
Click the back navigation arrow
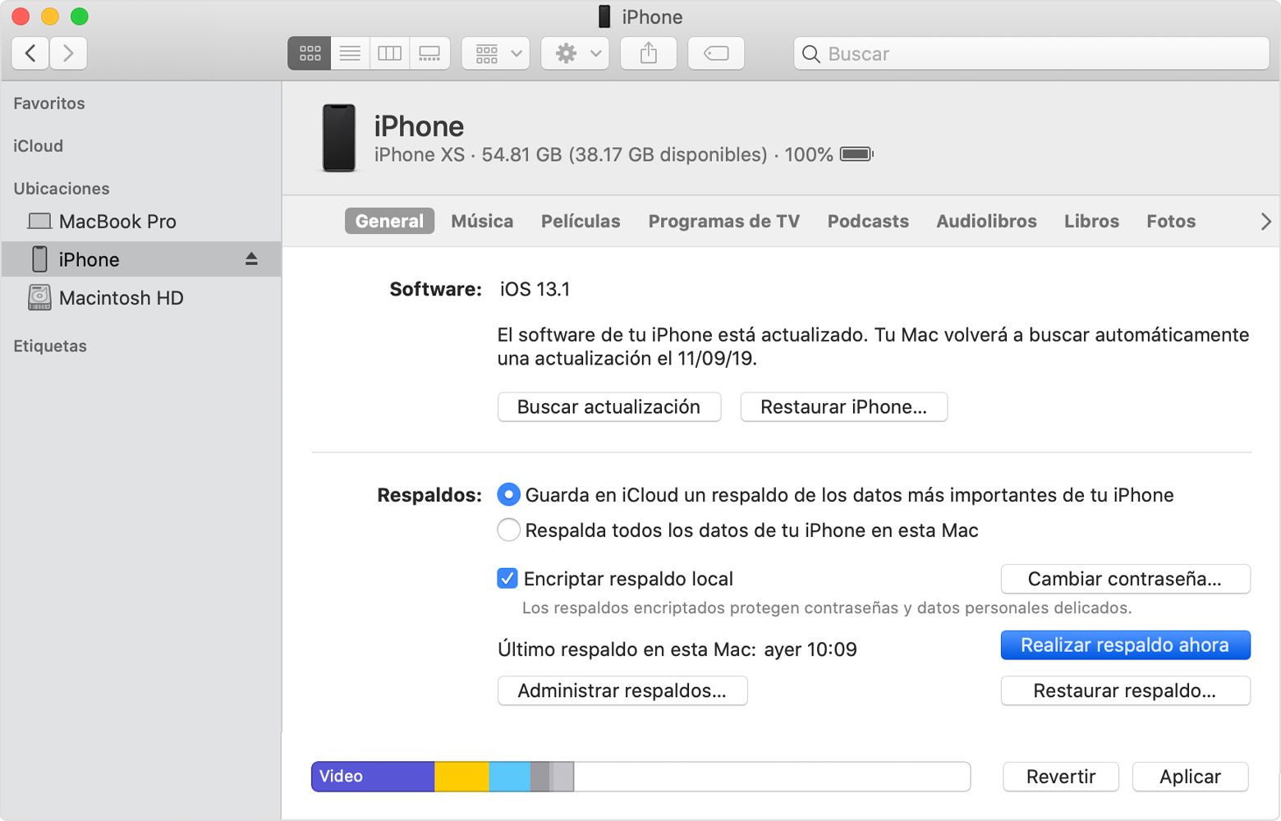click(30, 53)
